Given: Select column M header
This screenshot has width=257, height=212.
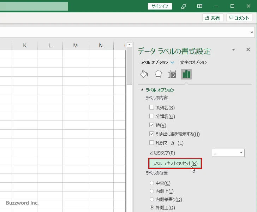Looking at the screenshot, I should click(76, 46).
